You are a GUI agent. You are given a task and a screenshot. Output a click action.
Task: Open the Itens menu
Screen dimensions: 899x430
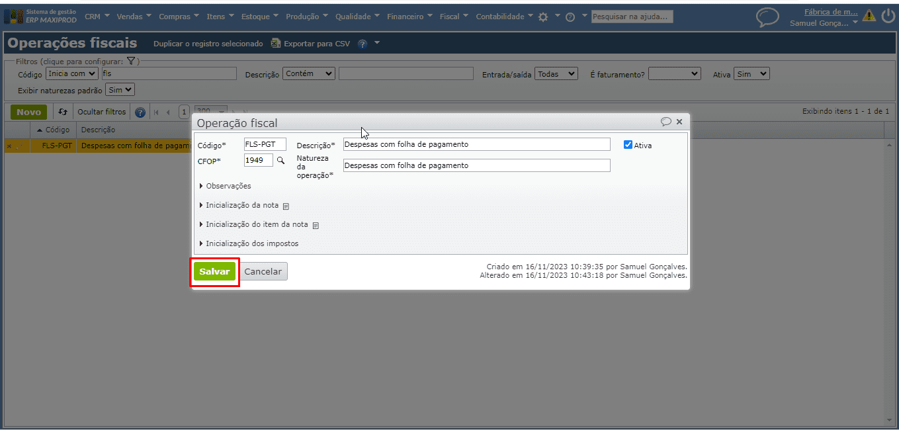(220, 17)
